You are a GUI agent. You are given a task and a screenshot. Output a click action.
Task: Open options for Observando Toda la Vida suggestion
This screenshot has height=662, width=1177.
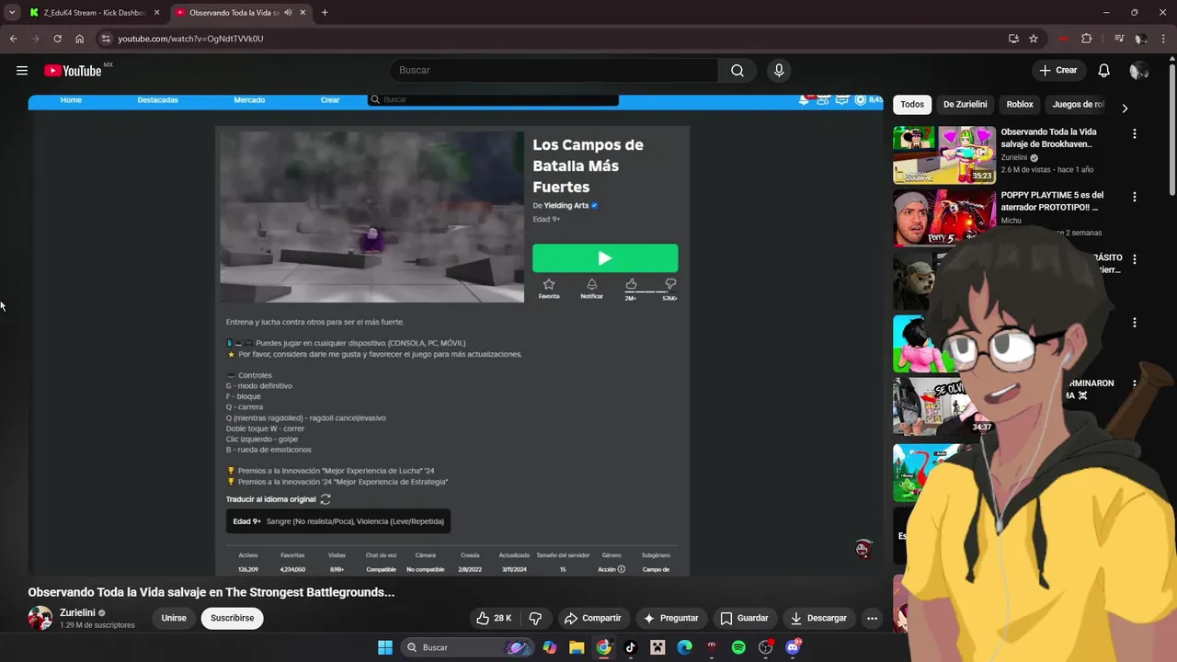click(x=1134, y=134)
